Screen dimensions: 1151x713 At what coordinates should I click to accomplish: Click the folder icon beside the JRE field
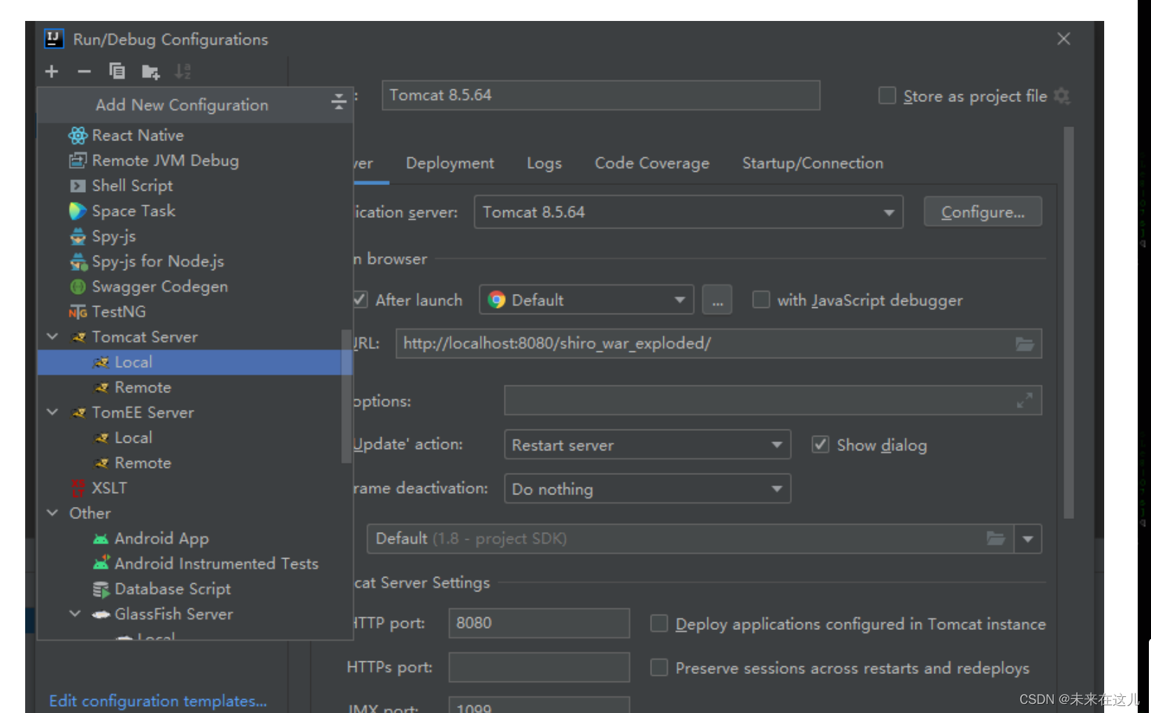[x=997, y=538]
